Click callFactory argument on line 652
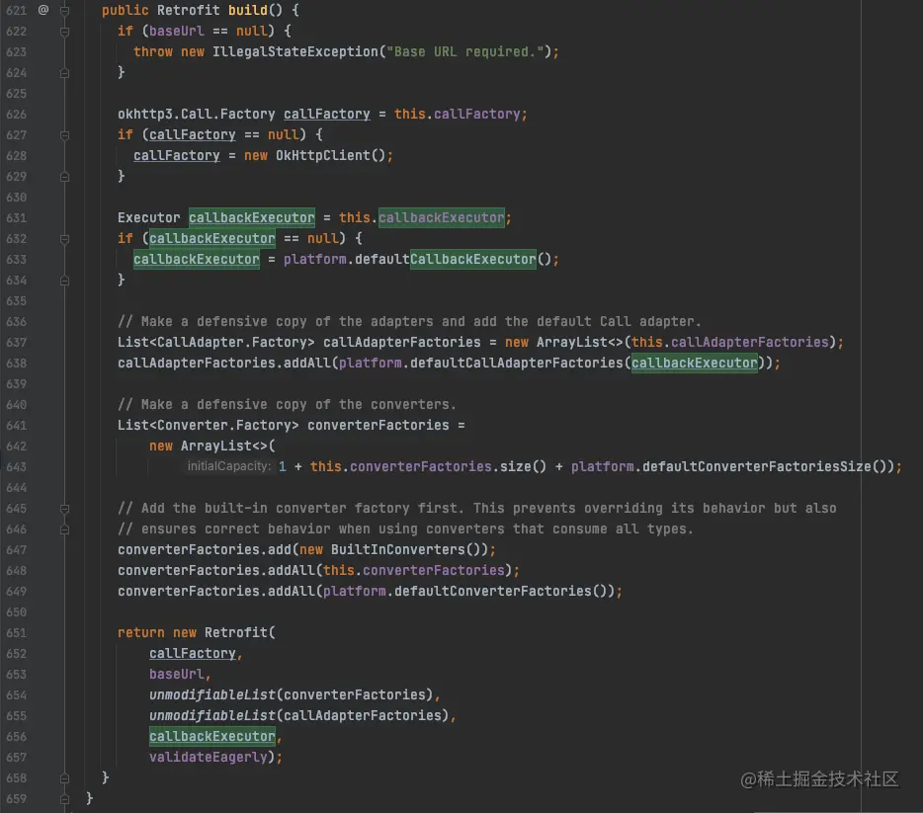923x813 pixels. pyautogui.click(x=193, y=653)
